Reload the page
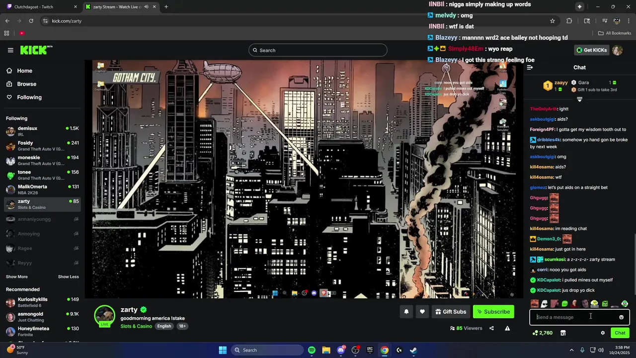The width and height of the screenshot is (636, 358). [31, 21]
